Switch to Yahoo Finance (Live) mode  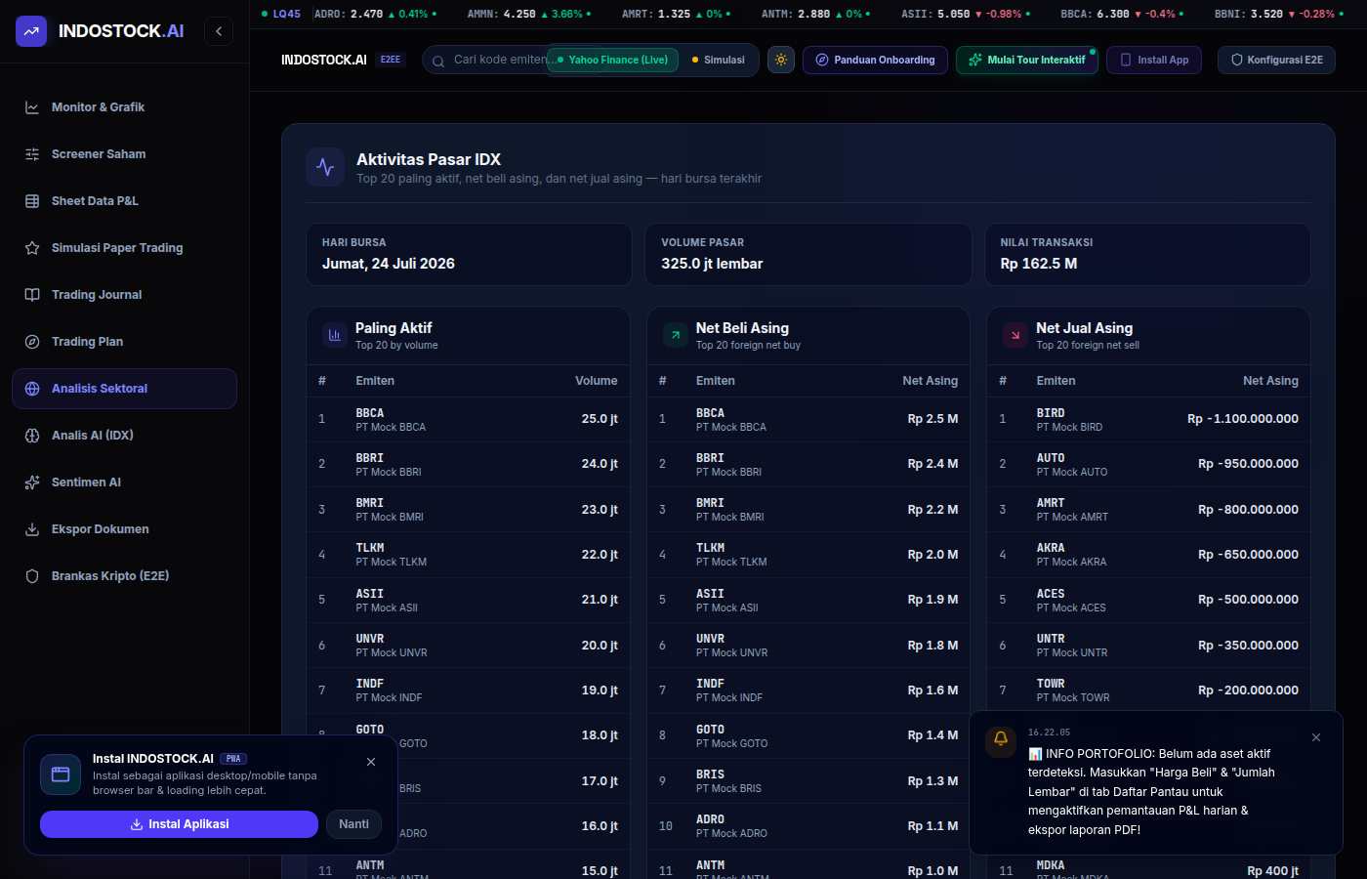[x=612, y=60]
